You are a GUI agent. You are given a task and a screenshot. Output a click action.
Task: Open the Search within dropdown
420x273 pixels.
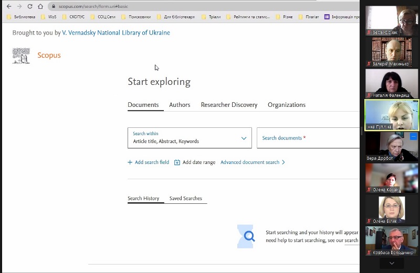(x=190, y=138)
